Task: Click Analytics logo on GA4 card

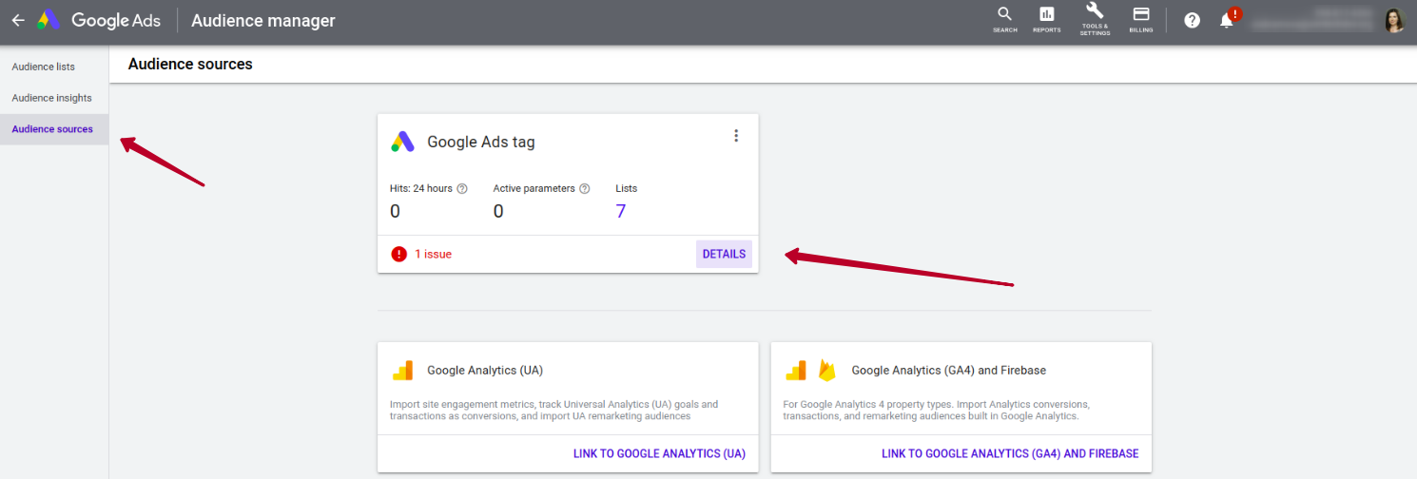Action: pos(796,370)
